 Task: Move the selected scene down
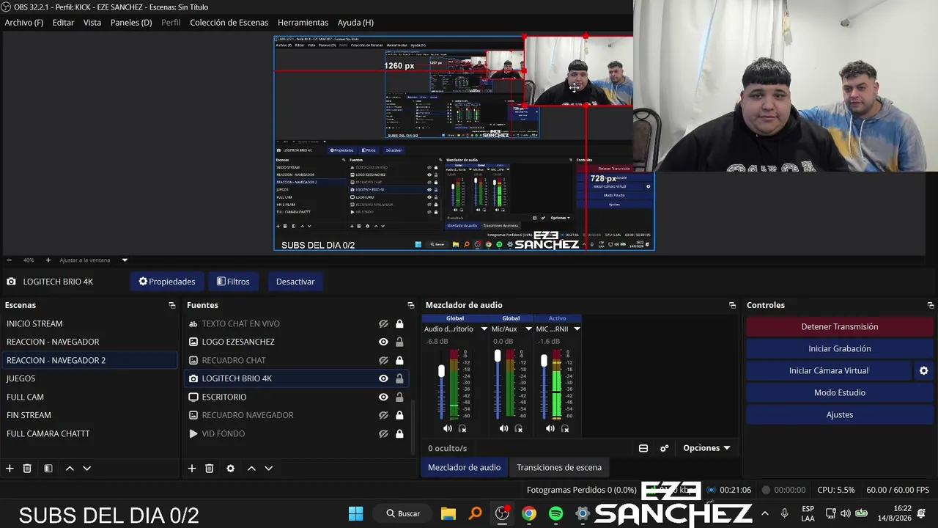pyautogui.click(x=86, y=468)
